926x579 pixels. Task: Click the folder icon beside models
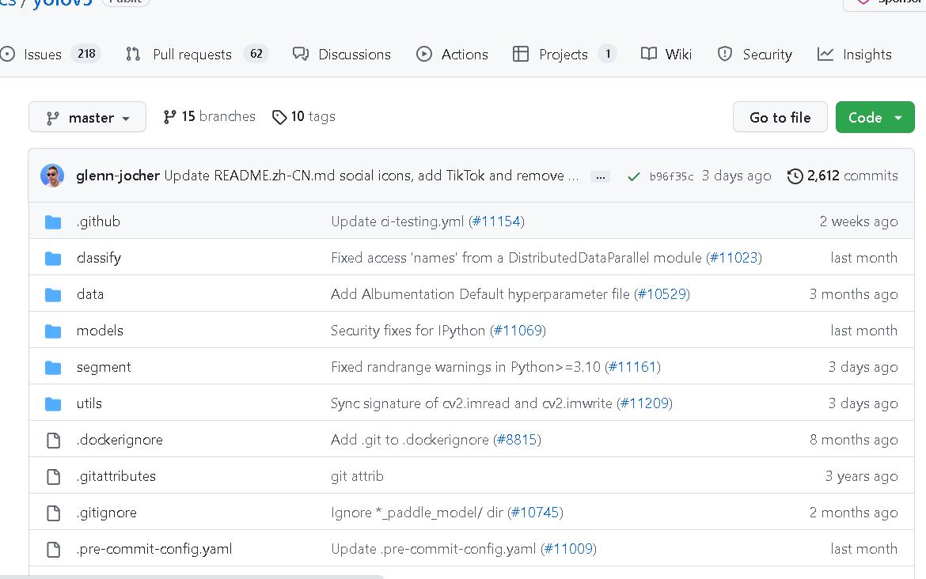[x=53, y=331]
